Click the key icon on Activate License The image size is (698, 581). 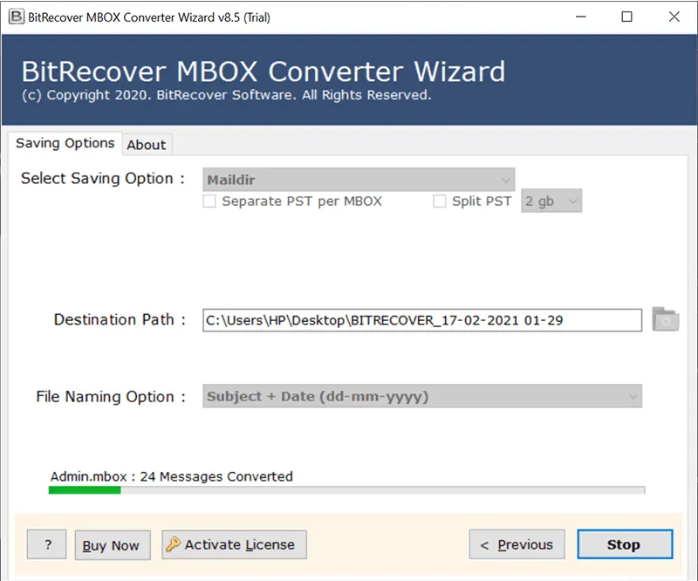pos(173,544)
